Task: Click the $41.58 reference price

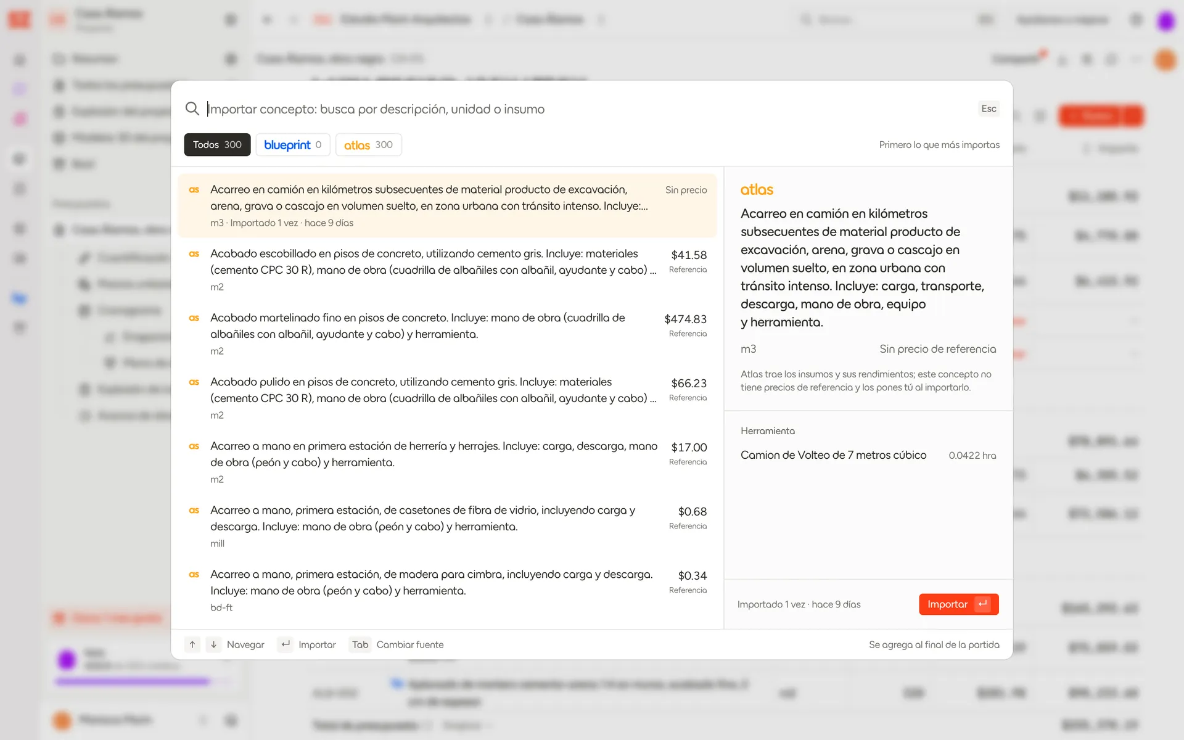Action: (689, 255)
